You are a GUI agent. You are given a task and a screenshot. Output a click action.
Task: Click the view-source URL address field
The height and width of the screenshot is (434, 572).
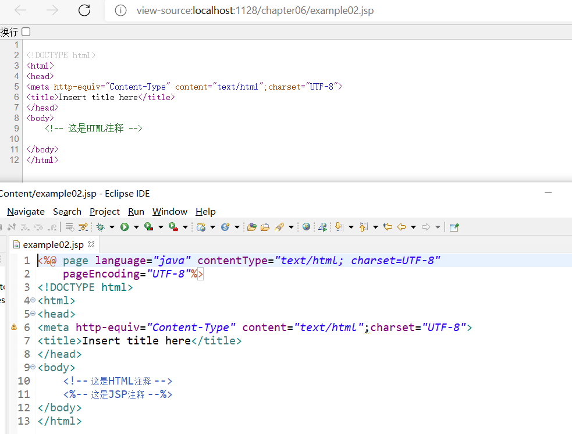pyautogui.click(x=255, y=10)
